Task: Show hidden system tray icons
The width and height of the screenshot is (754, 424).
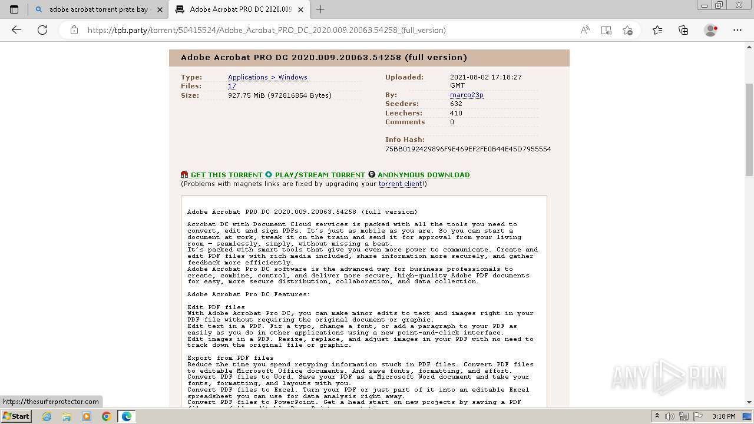Action: pos(657,416)
